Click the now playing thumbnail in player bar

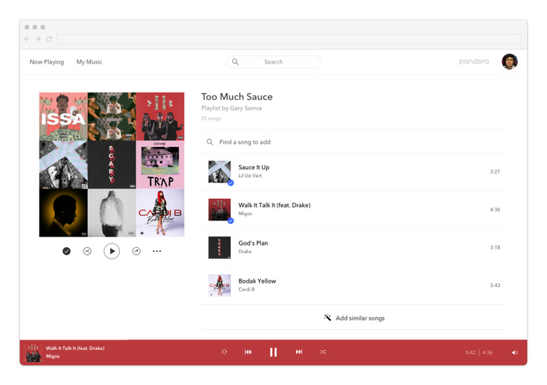(34, 353)
